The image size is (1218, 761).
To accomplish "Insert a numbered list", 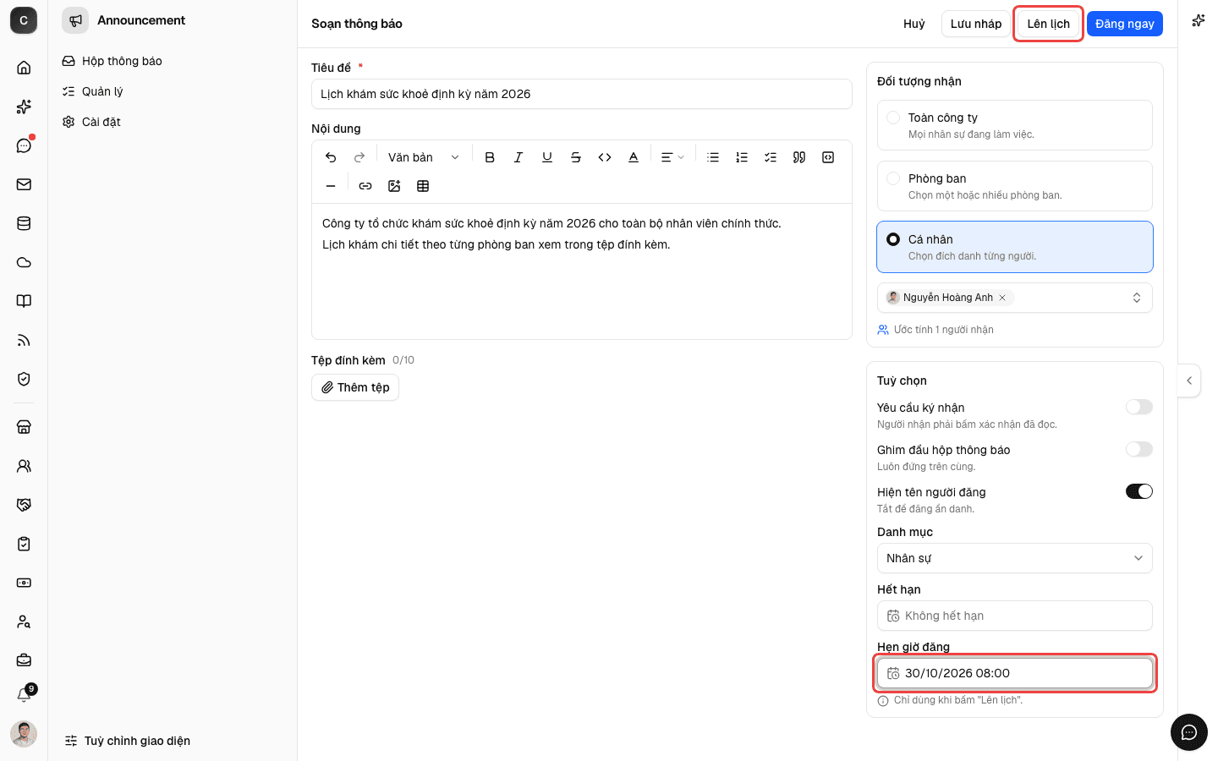I will point(742,157).
